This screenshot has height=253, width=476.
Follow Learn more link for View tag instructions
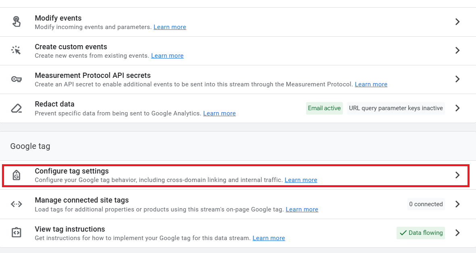coord(269,238)
